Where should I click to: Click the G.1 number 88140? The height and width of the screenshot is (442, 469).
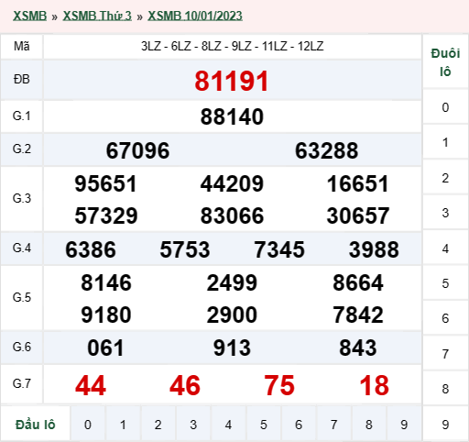[232, 116]
